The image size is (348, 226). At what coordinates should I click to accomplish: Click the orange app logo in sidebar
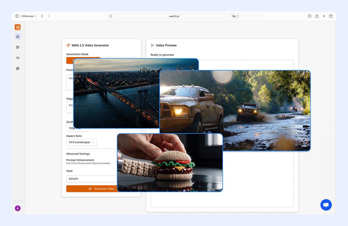pyautogui.click(x=18, y=27)
